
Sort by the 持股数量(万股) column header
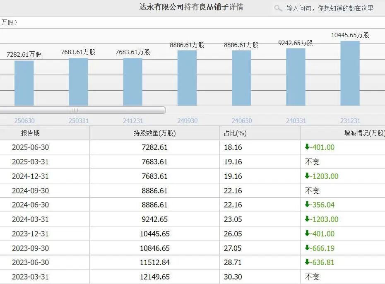coord(154,133)
